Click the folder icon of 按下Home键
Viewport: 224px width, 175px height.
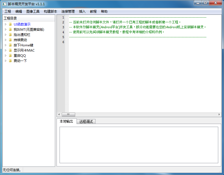10,45
